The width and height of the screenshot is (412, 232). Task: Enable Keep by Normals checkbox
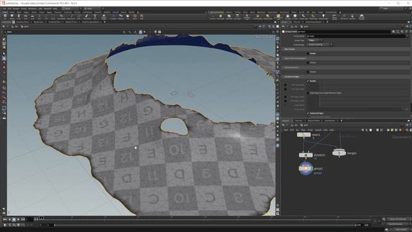[308, 72]
